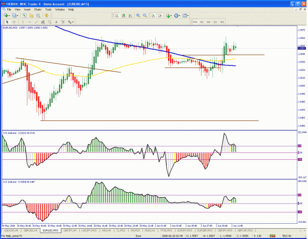
Task: Select the H4 timeframe button
Action: [x=208, y=22]
